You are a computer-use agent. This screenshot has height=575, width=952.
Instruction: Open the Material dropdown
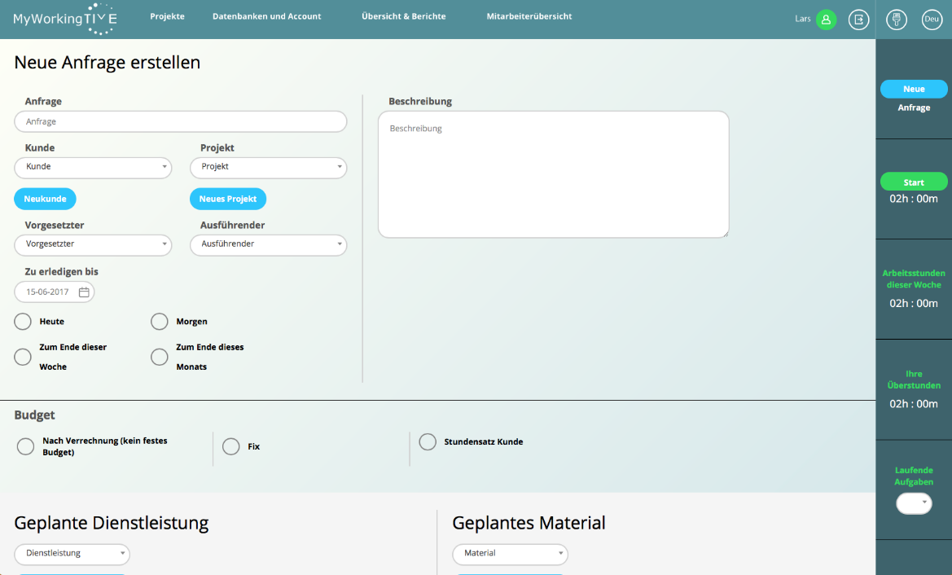(x=510, y=554)
